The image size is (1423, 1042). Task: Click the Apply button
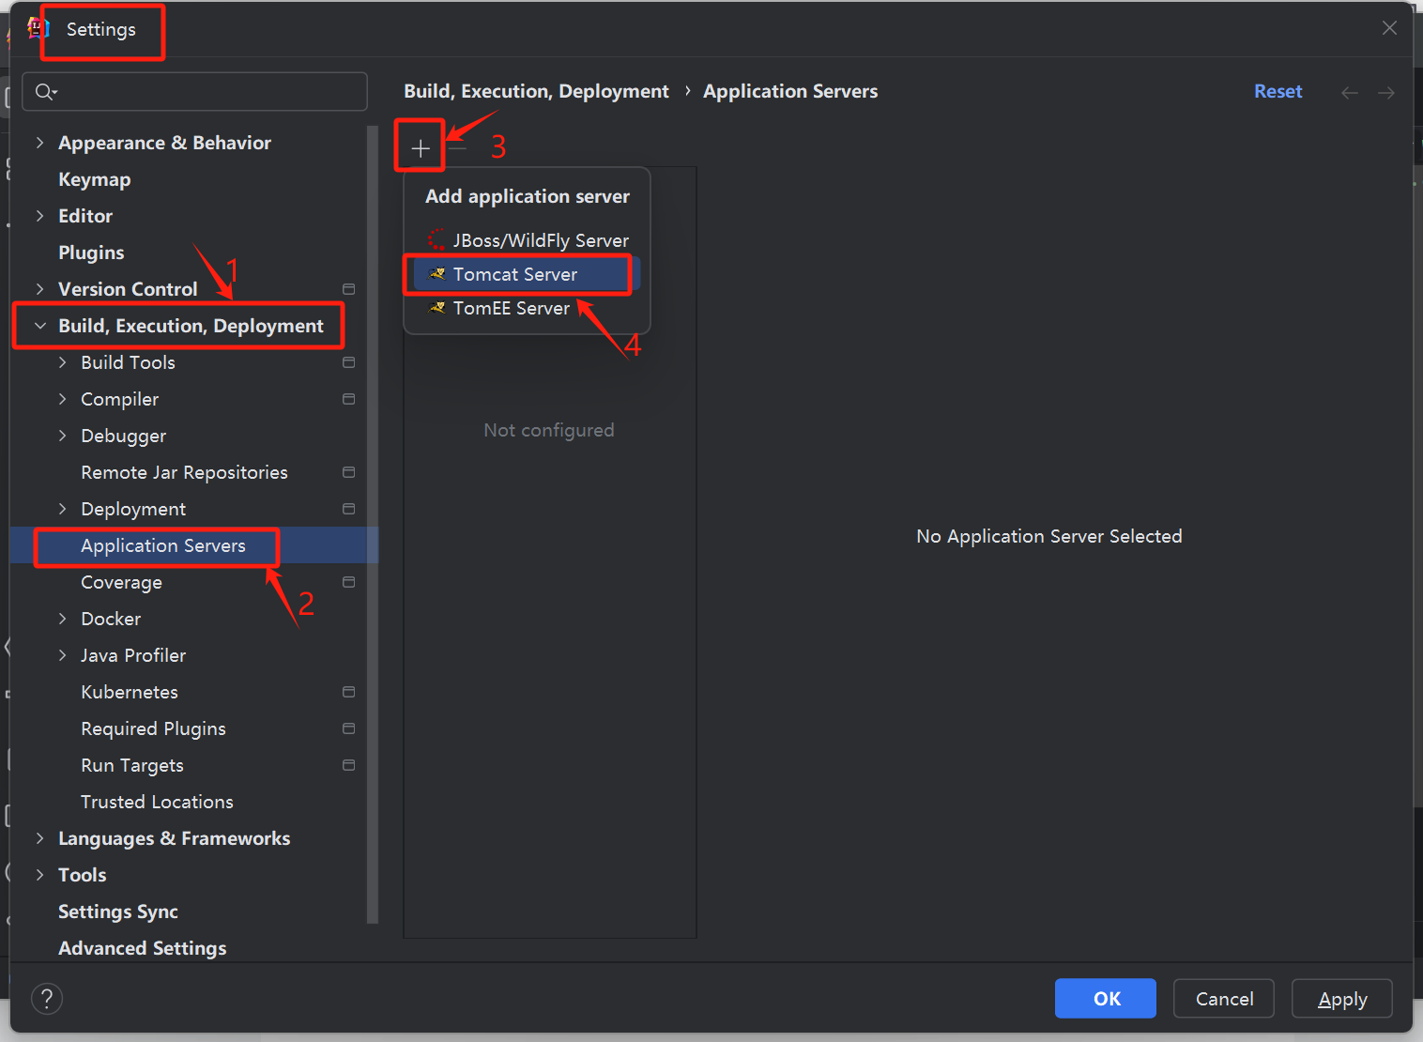(1342, 999)
